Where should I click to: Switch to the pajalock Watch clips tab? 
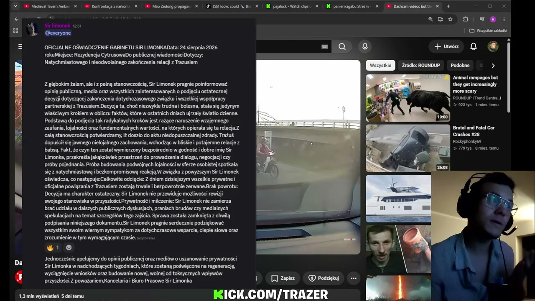[x=289, y=6]
